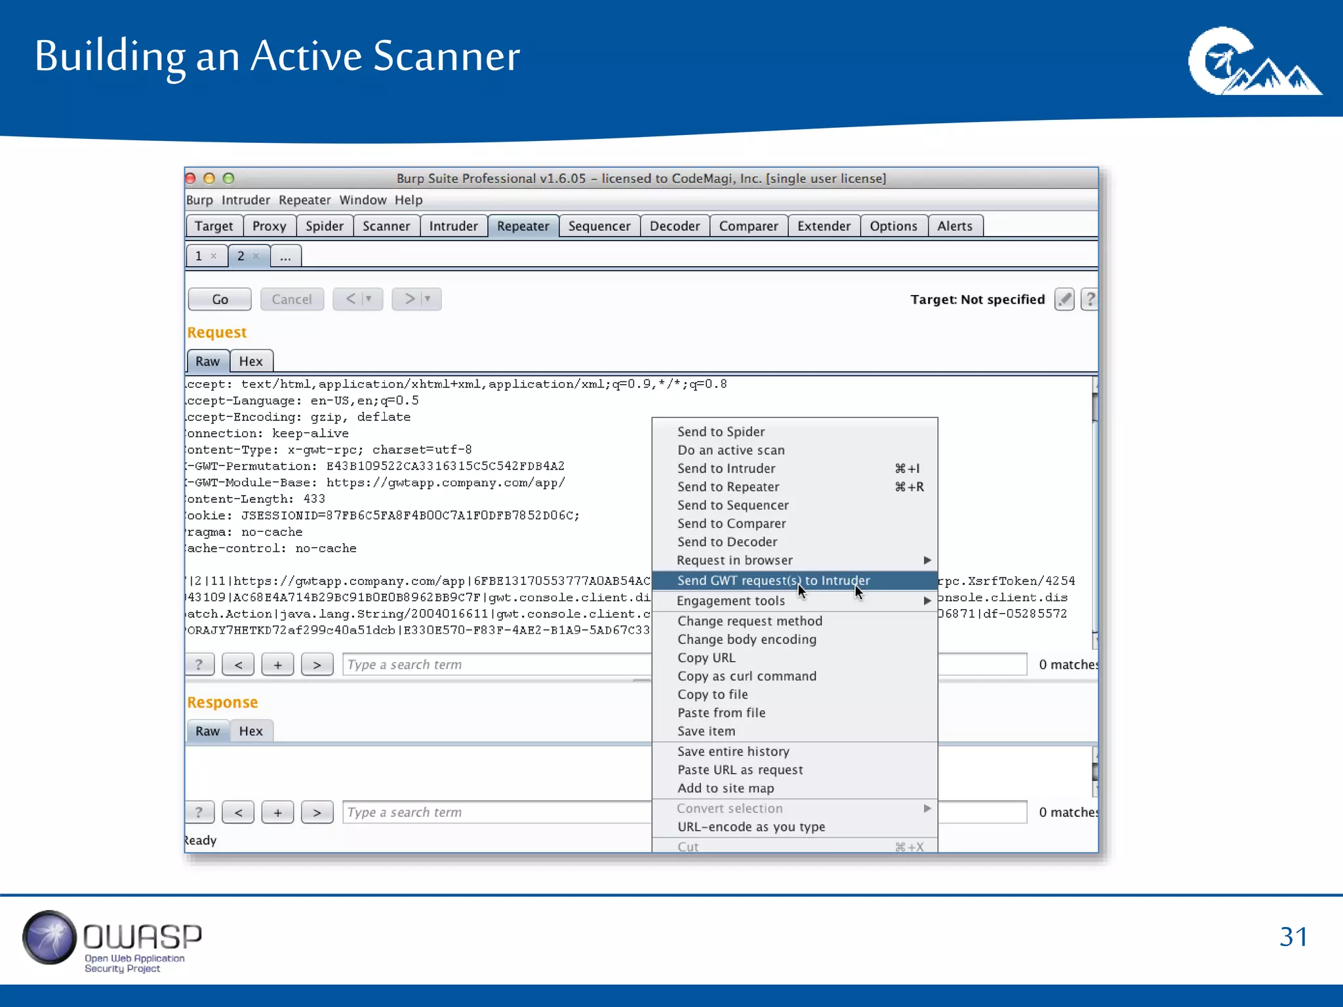Choose Send to Repeater menu entry
This screenshot has height=1007, width=1343.
coord(795,487)
